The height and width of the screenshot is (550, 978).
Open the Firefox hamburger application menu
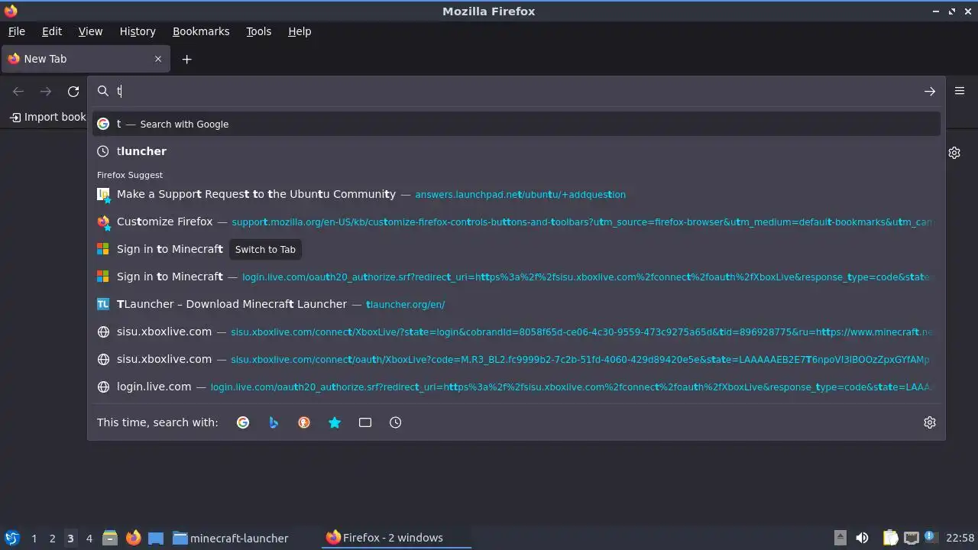click(960, 91)
